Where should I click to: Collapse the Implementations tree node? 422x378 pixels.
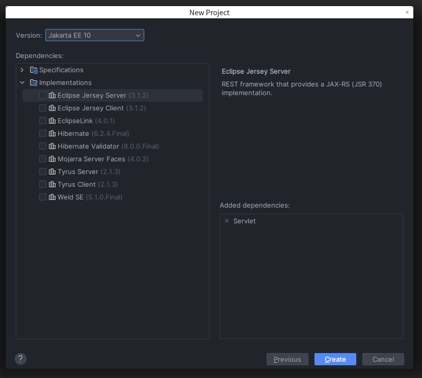(22, 83)
